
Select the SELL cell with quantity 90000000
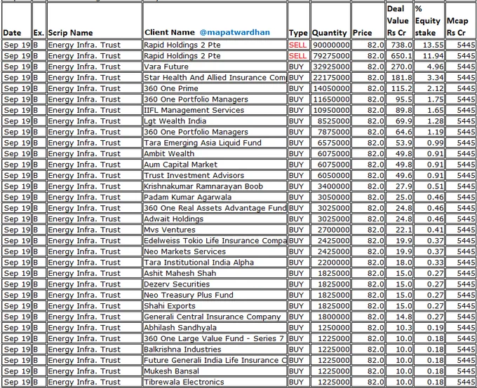(x=298, y=45)
